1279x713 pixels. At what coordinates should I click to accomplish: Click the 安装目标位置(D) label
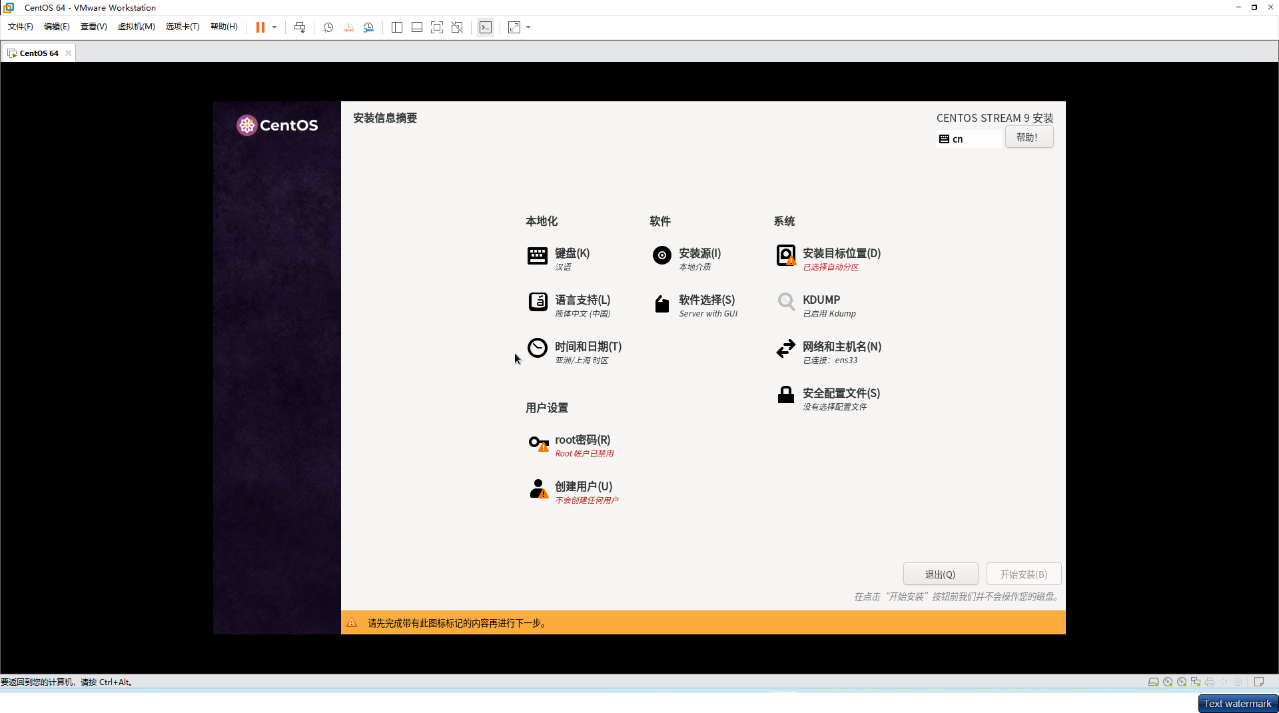(842, 253)
